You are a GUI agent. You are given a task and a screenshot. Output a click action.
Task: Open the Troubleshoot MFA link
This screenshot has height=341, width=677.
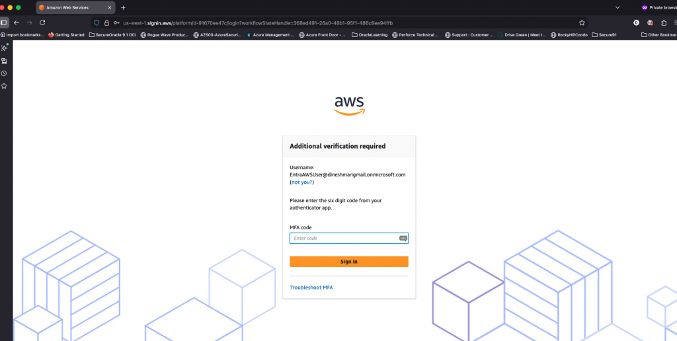pos(311,287)
